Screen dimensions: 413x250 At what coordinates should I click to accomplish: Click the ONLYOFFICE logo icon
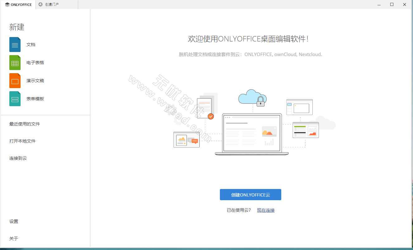point(7,4)
